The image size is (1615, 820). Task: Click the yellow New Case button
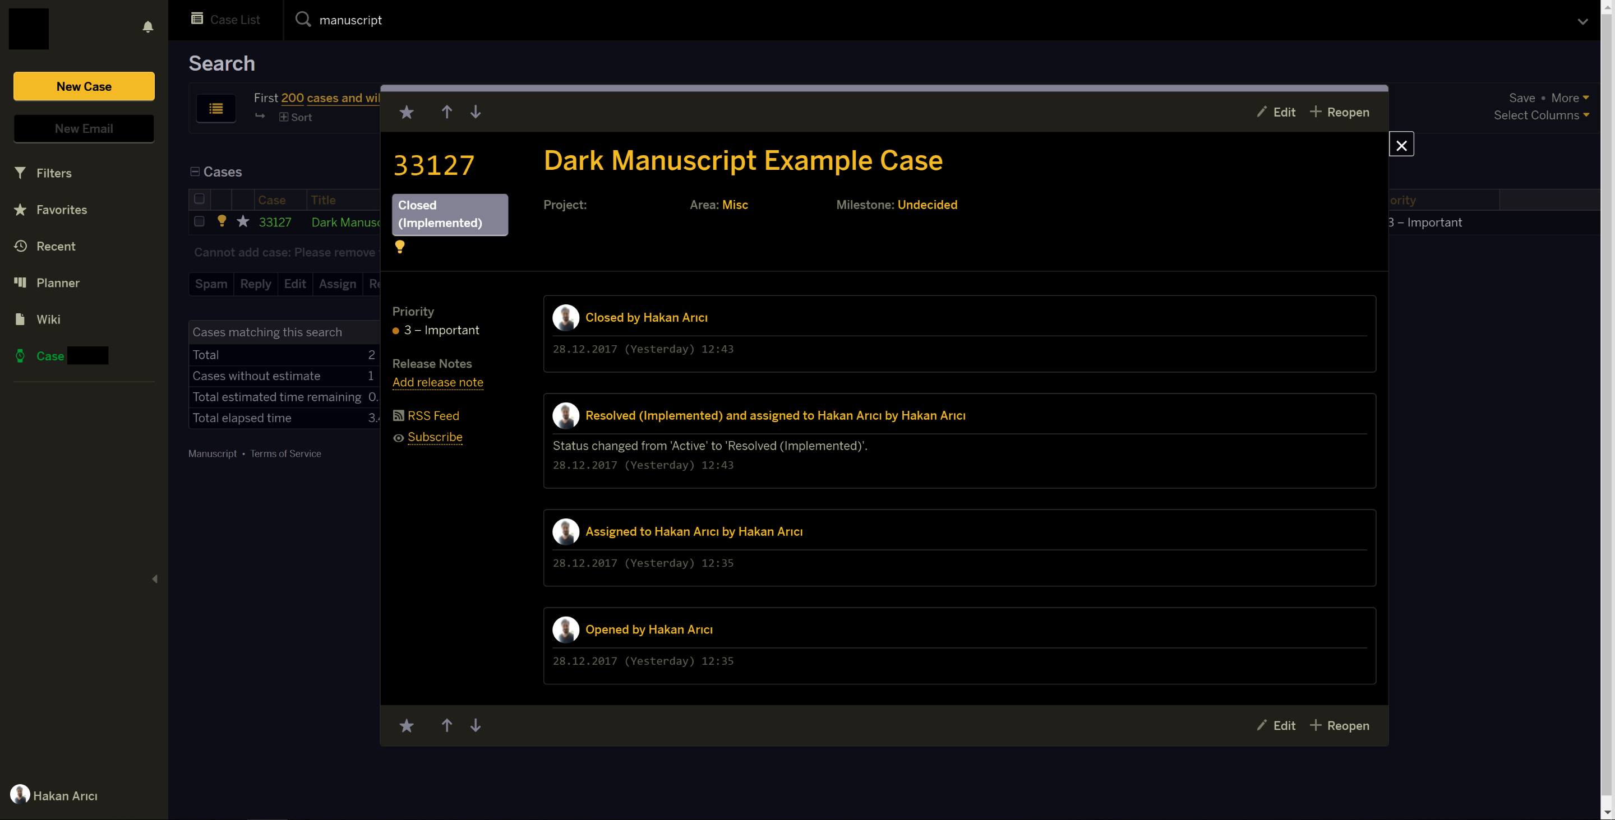pyautogui.click(x=84, y=86)
